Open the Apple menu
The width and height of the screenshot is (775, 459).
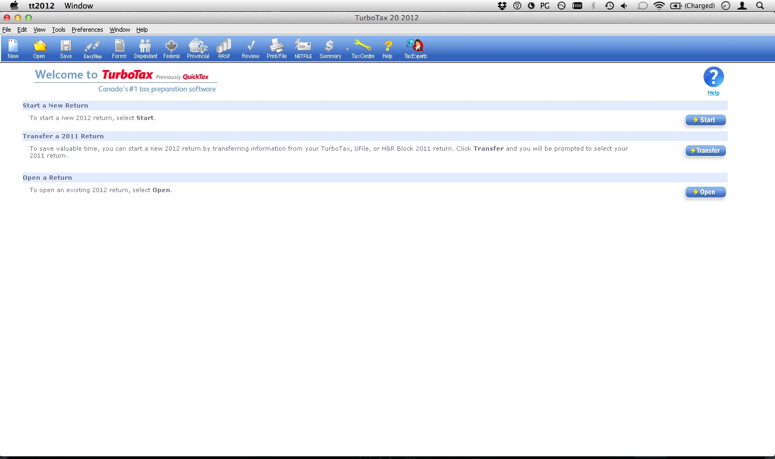15,5
